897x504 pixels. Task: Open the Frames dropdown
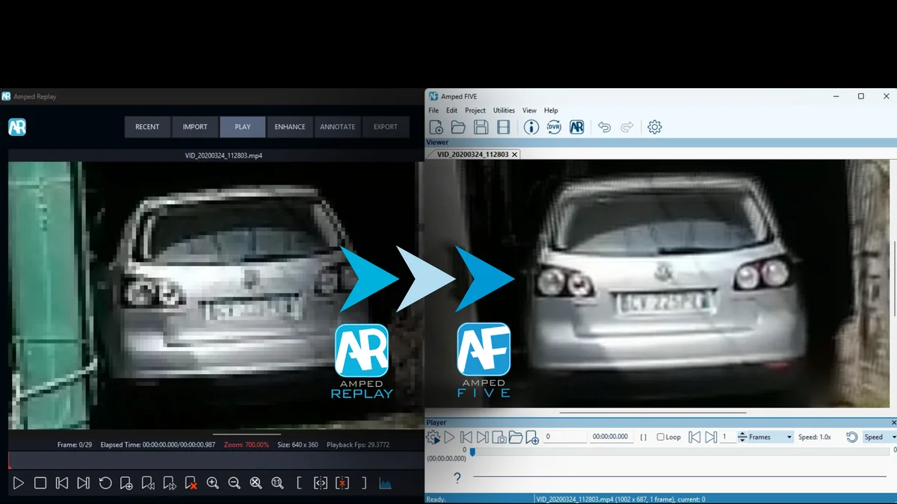tap(771, 438)
